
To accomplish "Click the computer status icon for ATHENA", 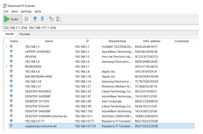I will click(x=11, y=56).
